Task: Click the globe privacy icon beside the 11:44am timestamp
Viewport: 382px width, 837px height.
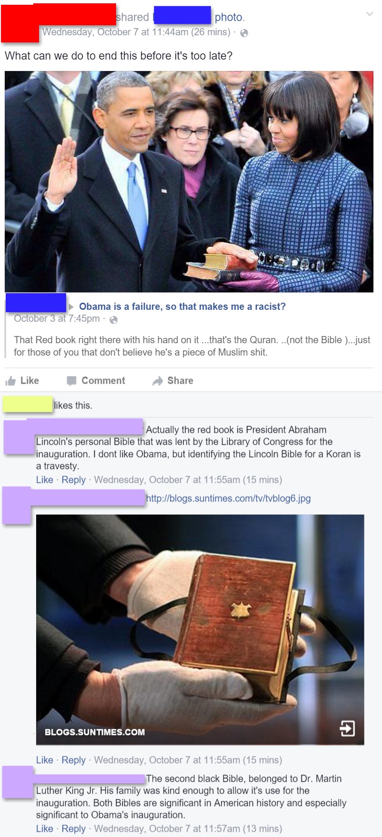Action: 244,33
